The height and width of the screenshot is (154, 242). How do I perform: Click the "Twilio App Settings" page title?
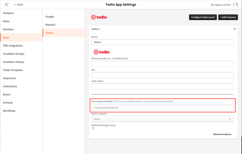point(121,5)
